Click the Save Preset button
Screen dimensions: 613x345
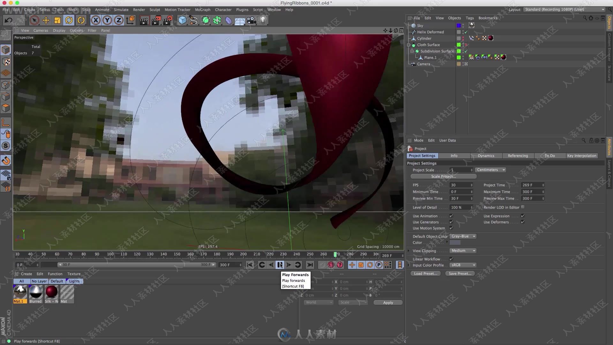460,273
